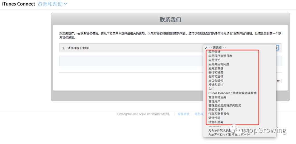Open the 隐私政策 footer link
Screen dimensions: 296x144
(x=199, y=114)
